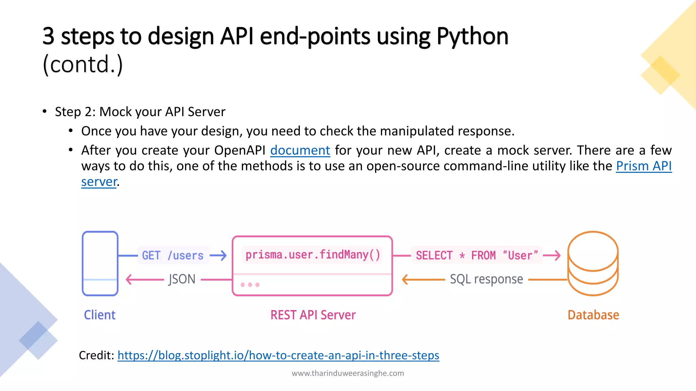The image size is (696, 391).
Task: Click the pink arrow after SELECT query
Action: click(552, 256)
